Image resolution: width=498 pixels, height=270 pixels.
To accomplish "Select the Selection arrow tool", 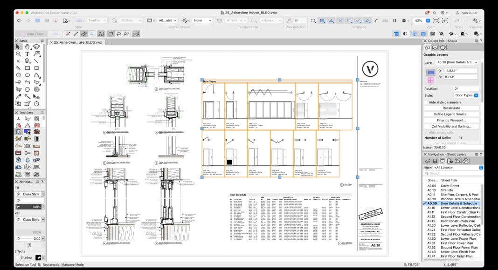I will click(x=18, y=47).
